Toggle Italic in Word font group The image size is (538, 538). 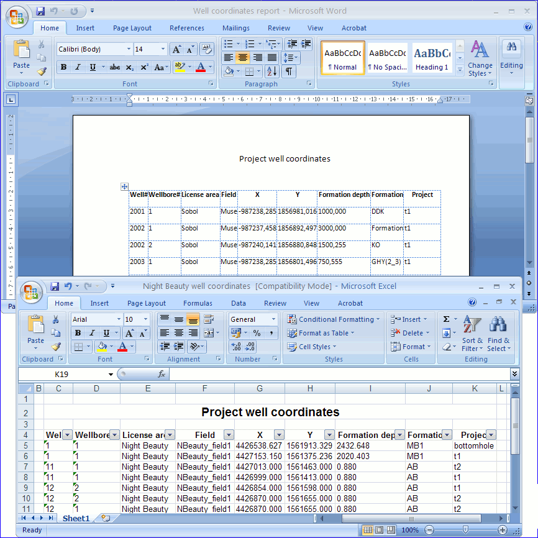coord(78,67)
